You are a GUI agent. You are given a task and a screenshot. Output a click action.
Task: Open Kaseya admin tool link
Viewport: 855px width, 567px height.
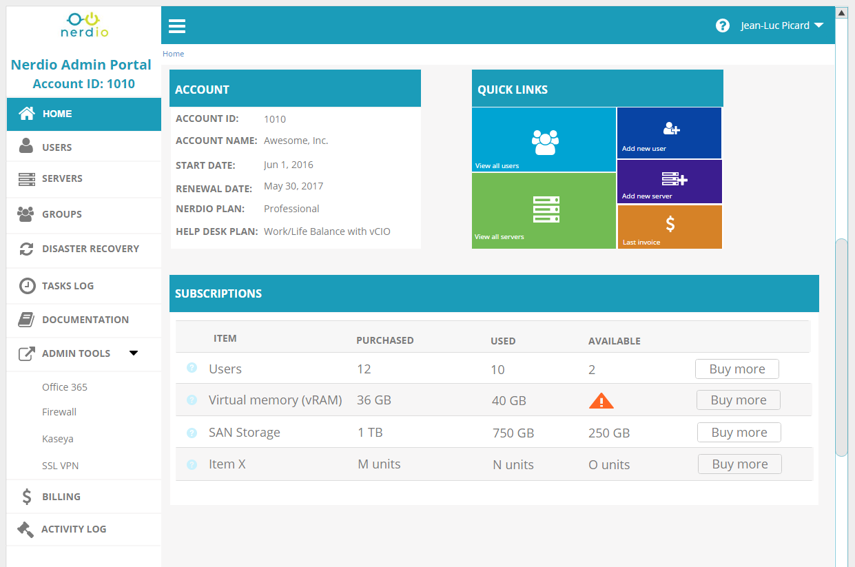point(58,439)
